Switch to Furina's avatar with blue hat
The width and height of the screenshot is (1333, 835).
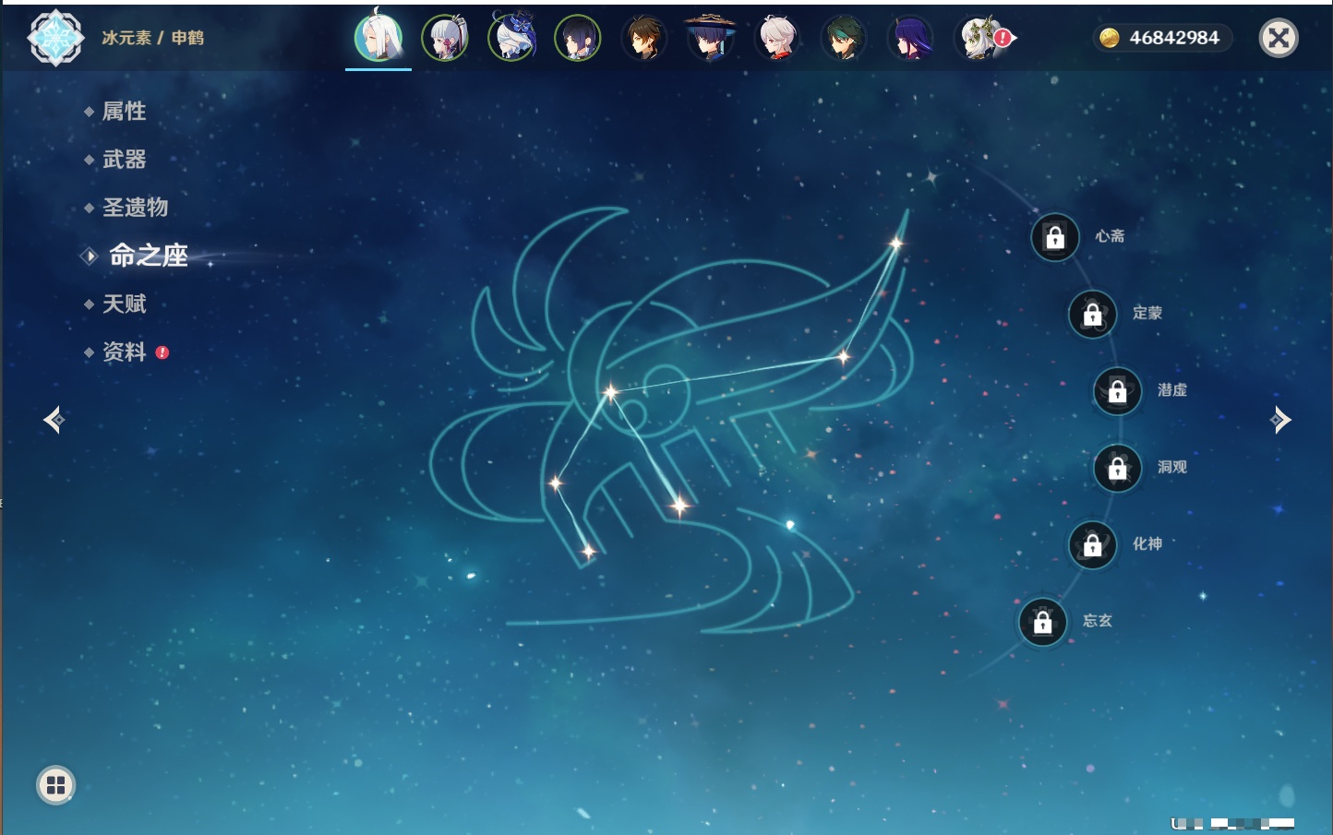[x=511, y=38]
